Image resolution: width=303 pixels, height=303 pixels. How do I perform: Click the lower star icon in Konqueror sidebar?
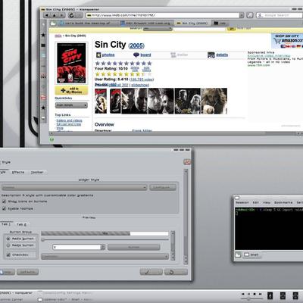[43, 108]
